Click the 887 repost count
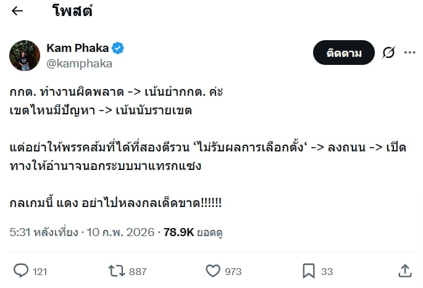Screen dimensions: 423x288 138,271
